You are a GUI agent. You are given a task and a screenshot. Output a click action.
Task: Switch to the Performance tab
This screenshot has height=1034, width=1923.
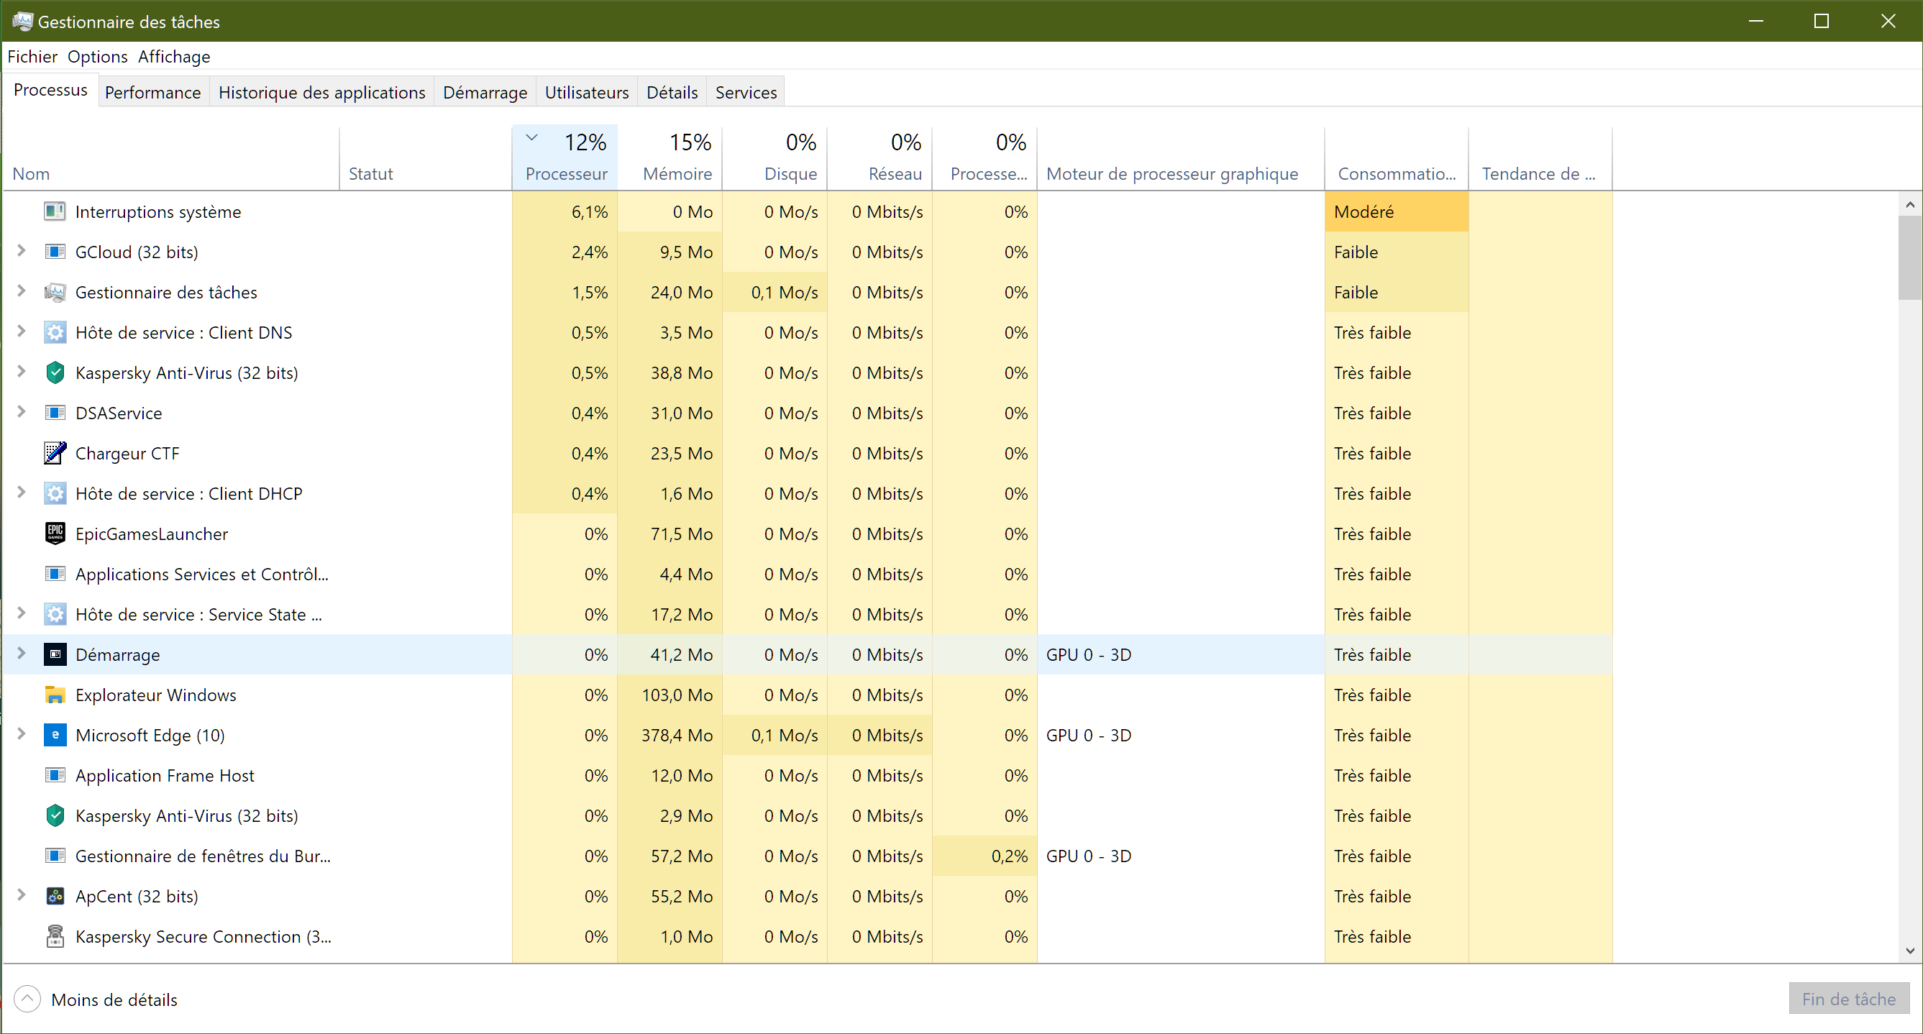pyautogui.click(x=153, y=93)
